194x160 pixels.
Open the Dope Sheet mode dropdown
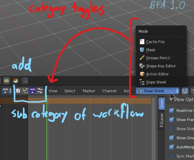pyautogui.click(x=157, y=91)
